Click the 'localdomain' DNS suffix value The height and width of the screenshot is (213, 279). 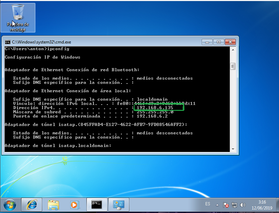tap(152, 99)
